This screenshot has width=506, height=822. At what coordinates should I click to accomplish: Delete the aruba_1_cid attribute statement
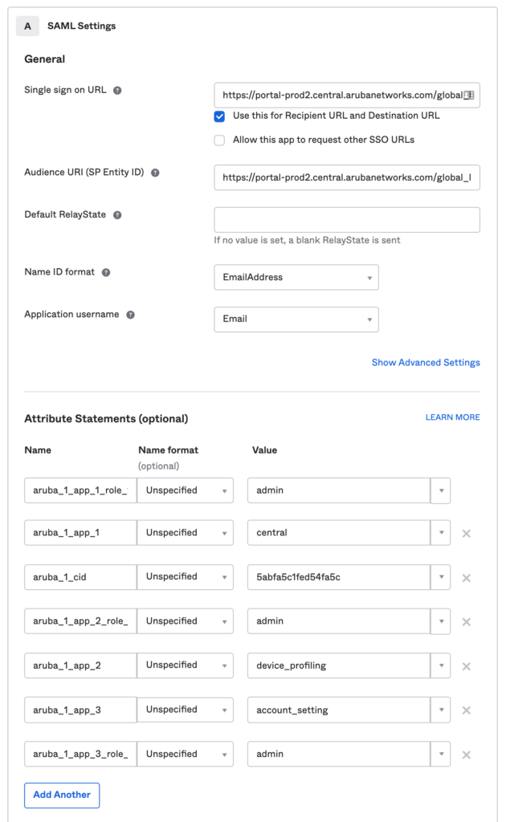(x=467, y=576)
